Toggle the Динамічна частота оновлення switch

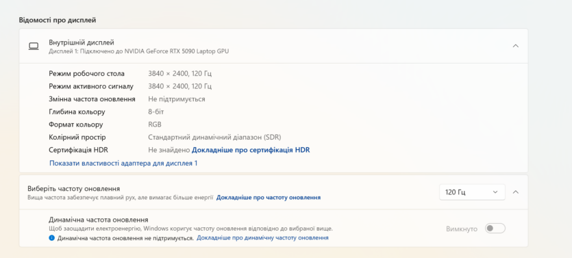pos(495,229)
